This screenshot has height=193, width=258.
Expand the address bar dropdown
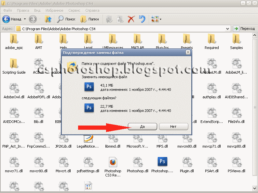tap(227, 29)
